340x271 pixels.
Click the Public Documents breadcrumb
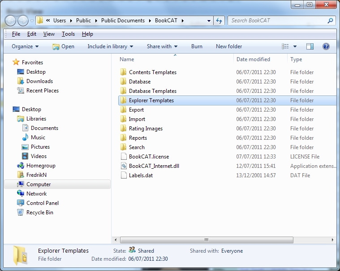pos(123,21)
